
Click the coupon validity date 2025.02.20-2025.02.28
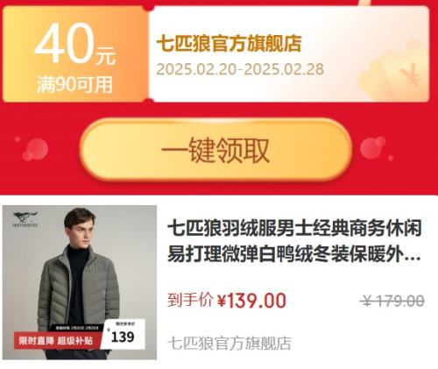(x=240, y=69)
